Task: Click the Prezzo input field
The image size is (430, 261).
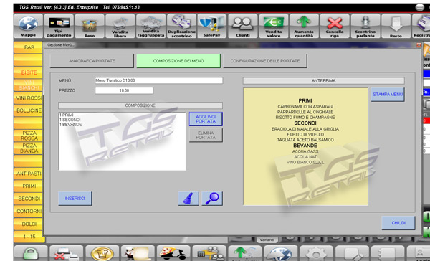Action: coord(124,90)
